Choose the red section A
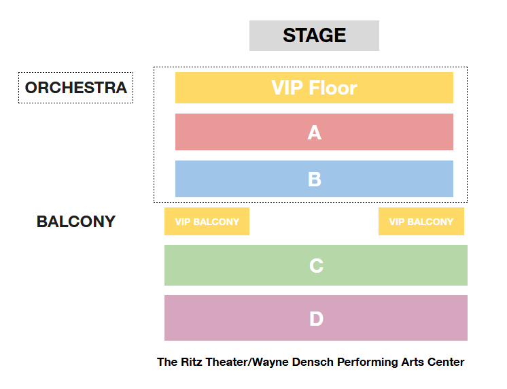This screenshot has width=507, height=389. point(314,132)
